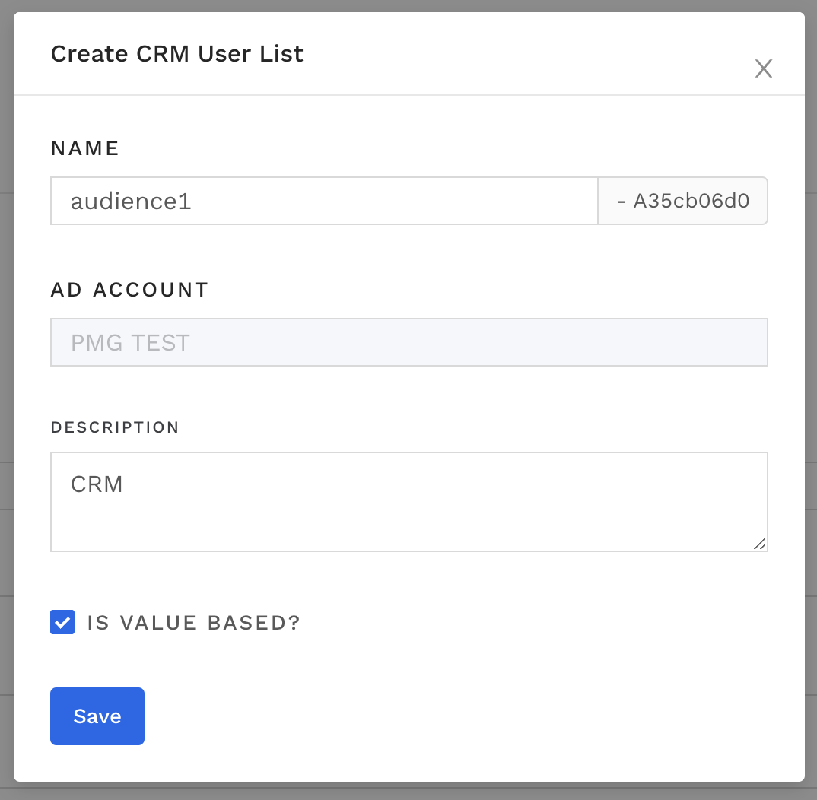Close the Create CRM User List dialog
817x800 pixels.
(763, 68)
